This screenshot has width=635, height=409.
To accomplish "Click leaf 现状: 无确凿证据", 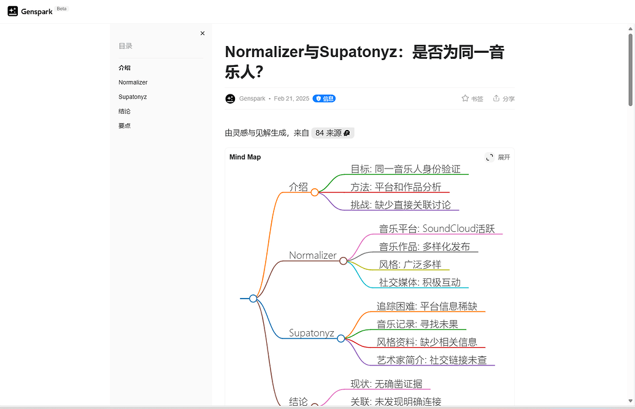I will click(387, 383).
